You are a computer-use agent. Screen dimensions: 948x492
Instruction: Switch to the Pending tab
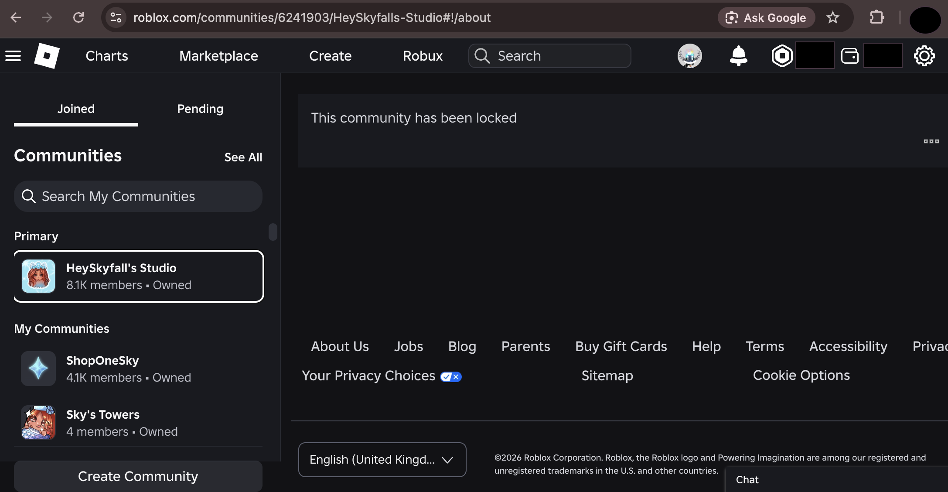[200, 109]
